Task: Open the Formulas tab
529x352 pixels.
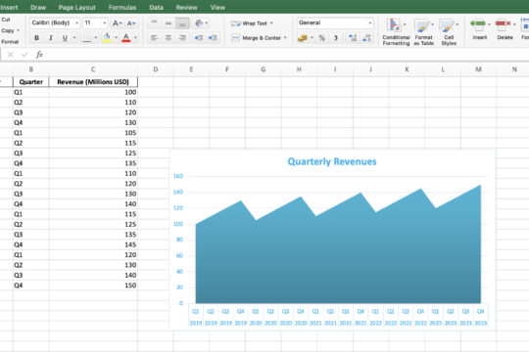Action: point(122,8)
